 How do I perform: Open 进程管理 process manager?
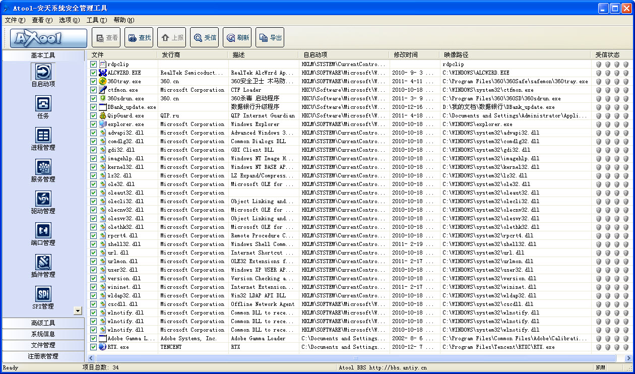click(43, 135)
